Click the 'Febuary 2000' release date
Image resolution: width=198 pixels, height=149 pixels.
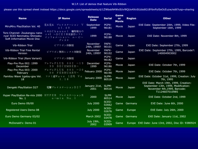[93, 71]
